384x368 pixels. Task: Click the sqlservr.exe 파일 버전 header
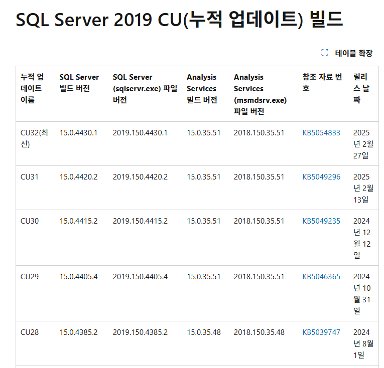click(145, 88)
